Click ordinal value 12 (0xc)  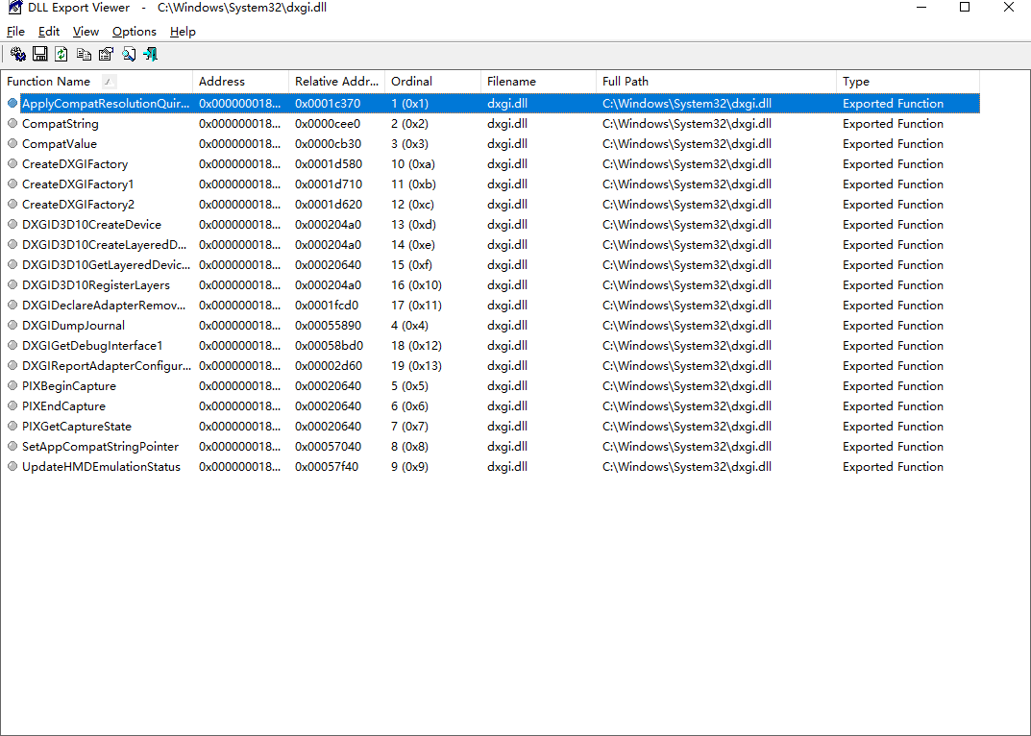[412, 204]
